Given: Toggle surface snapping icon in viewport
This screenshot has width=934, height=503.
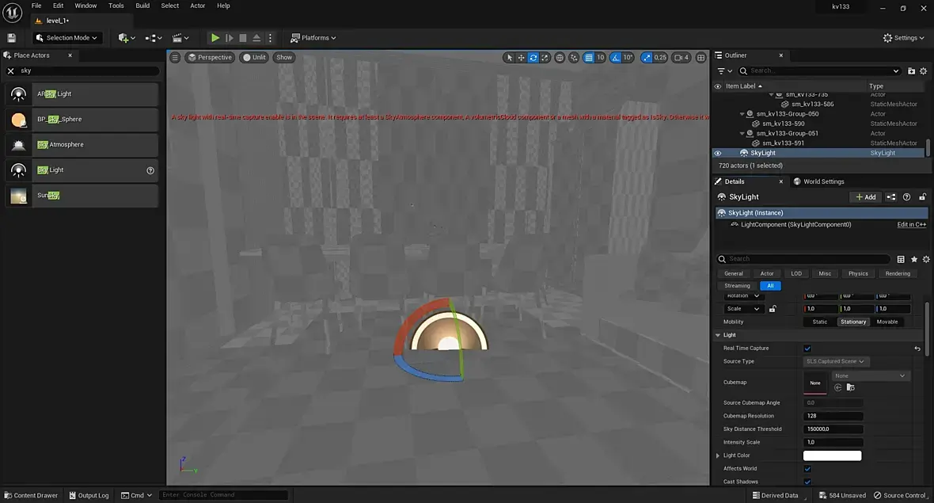Looking at the screenshot, I should (x=574, y=57).
